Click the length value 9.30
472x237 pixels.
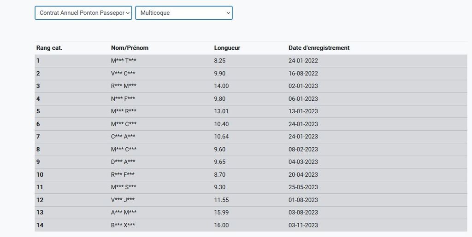click(220, 187)
